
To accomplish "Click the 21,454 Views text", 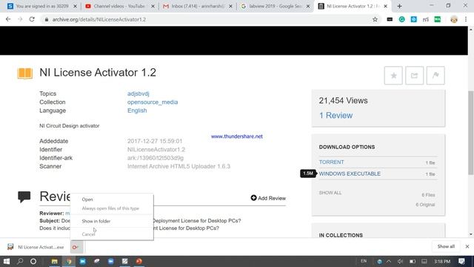I will (x=343, y=101).
